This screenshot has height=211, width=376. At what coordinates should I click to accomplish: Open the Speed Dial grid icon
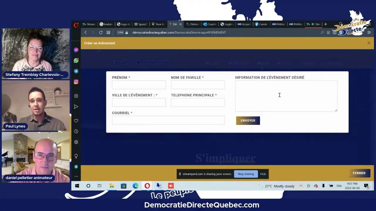coord(108,33)
